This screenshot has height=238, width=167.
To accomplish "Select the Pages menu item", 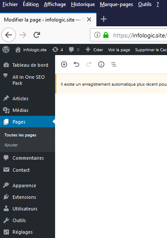I will pos(28,121).
